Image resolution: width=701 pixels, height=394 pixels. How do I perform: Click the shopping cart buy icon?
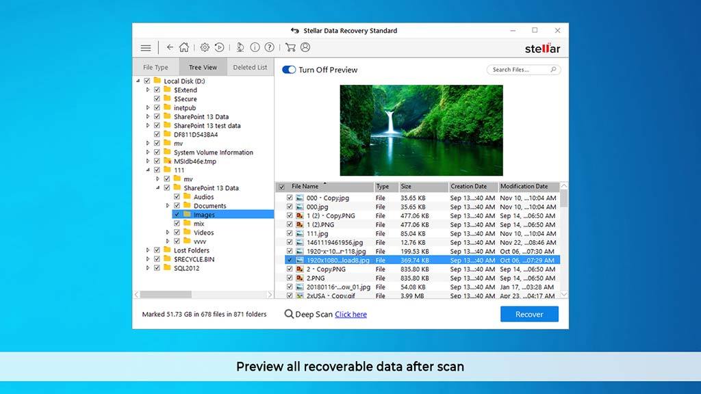pyautogui.click(x=290, y=47)
